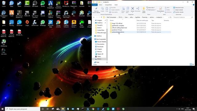Click the Nova pasta folder icon
The height and width of the screenshot is (111, 197).
click(x=144, y=9)
